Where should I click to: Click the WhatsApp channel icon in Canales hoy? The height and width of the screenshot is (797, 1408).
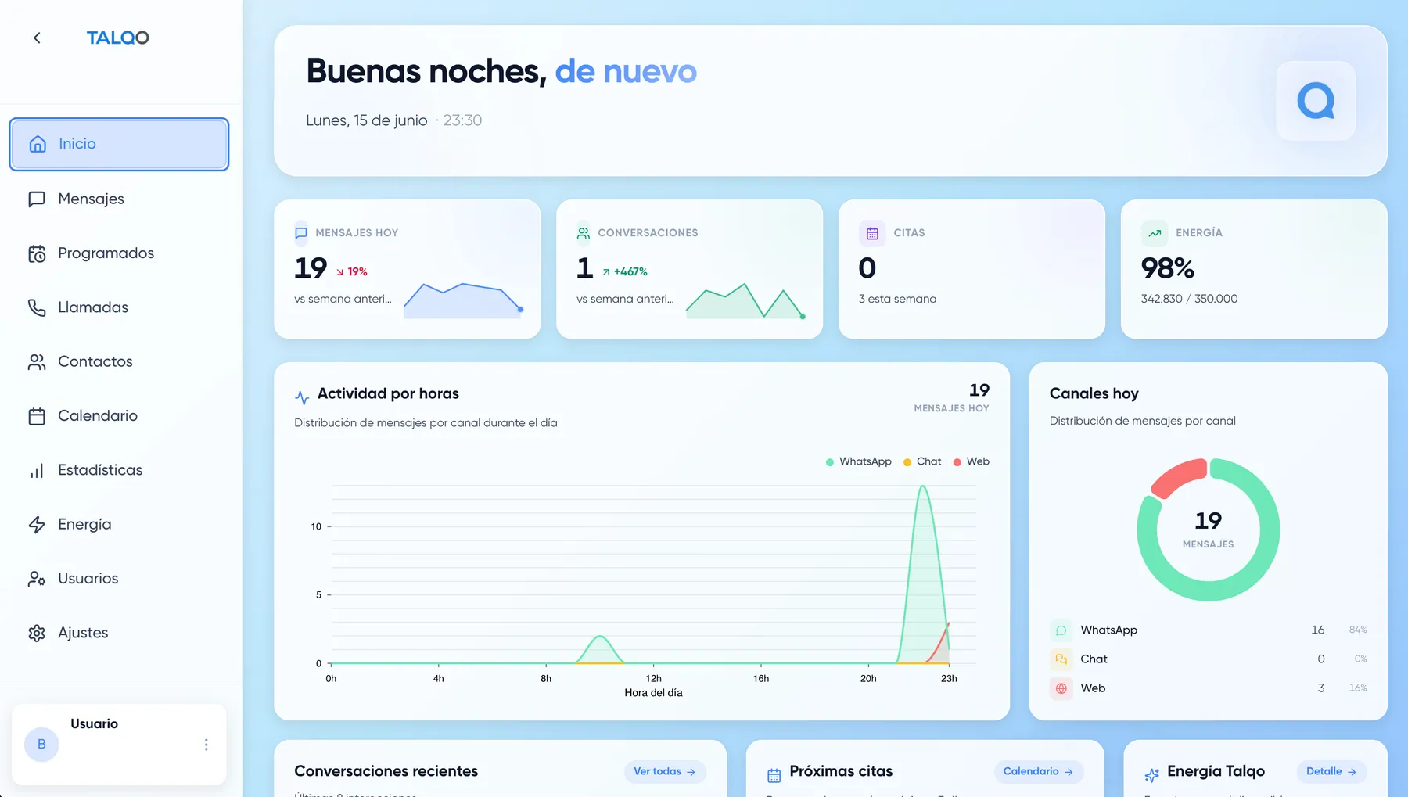point(1061,630)
